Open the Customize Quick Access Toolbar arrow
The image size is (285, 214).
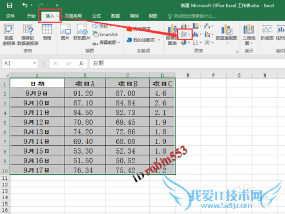point(57,5)
